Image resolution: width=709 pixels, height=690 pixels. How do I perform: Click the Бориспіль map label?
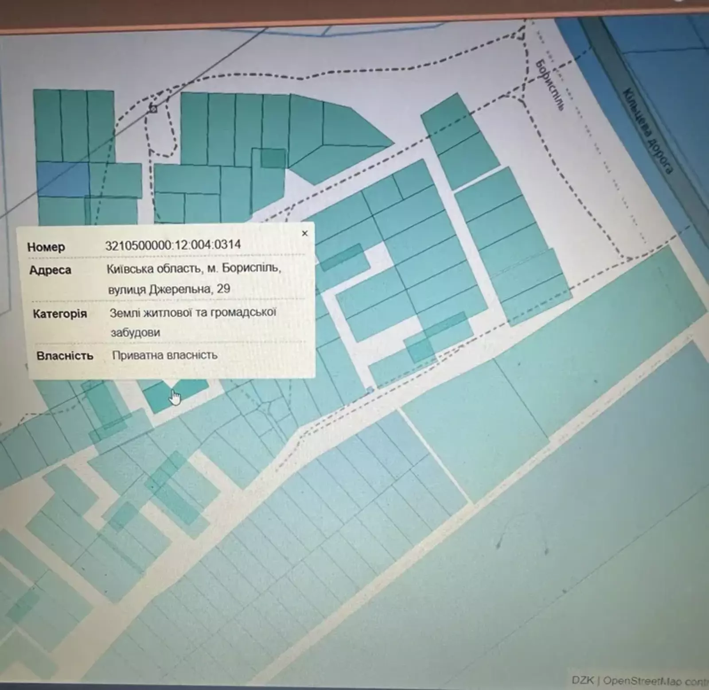pyautogui.click(x=550, y=85)
